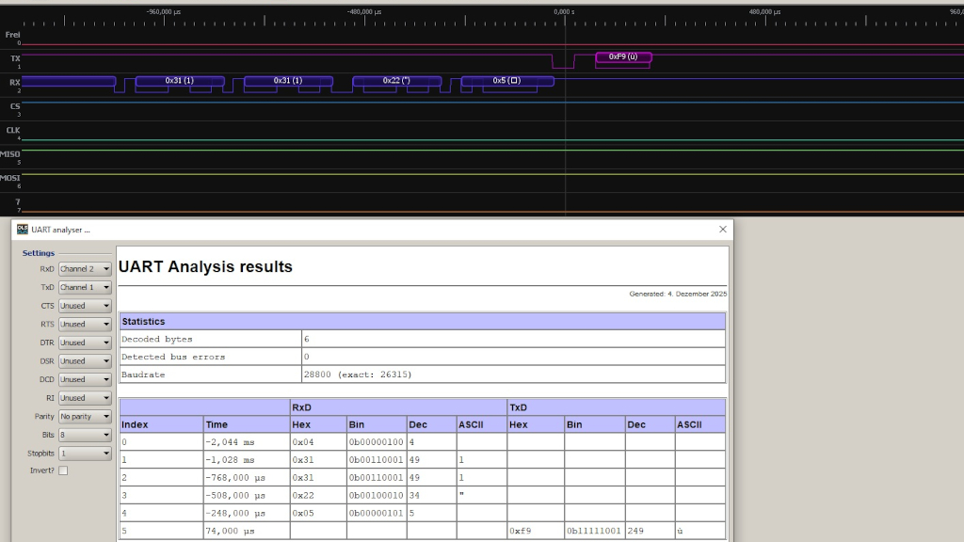Click the 0xF9 decoded TX annotation
Image resolution: width=964 pixels, height=542 pixels.
(x=623, y=57)
